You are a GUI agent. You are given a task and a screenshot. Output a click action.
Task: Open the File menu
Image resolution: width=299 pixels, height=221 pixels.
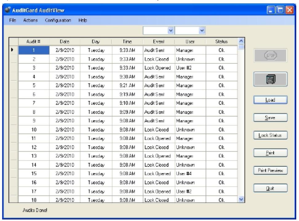(x=13, y=20)
